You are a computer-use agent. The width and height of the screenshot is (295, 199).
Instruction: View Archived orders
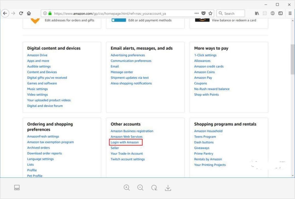pyautogui.click(x=38, y=148)
